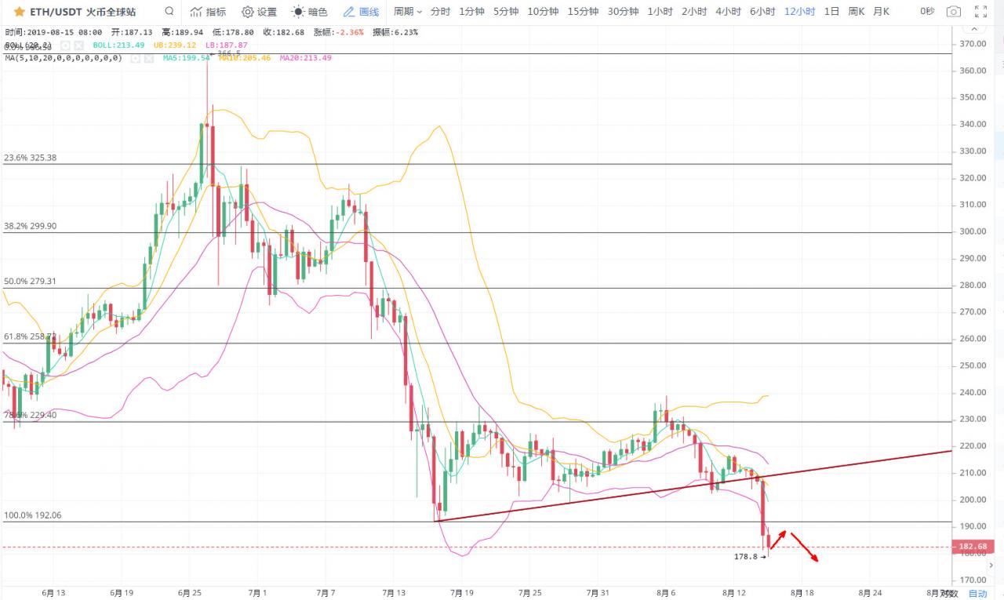Expand the 周期 period dropdown

tap(408, 12)
